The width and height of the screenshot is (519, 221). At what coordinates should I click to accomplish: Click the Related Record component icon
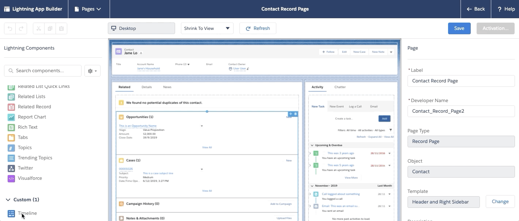[x=11, y=107]
